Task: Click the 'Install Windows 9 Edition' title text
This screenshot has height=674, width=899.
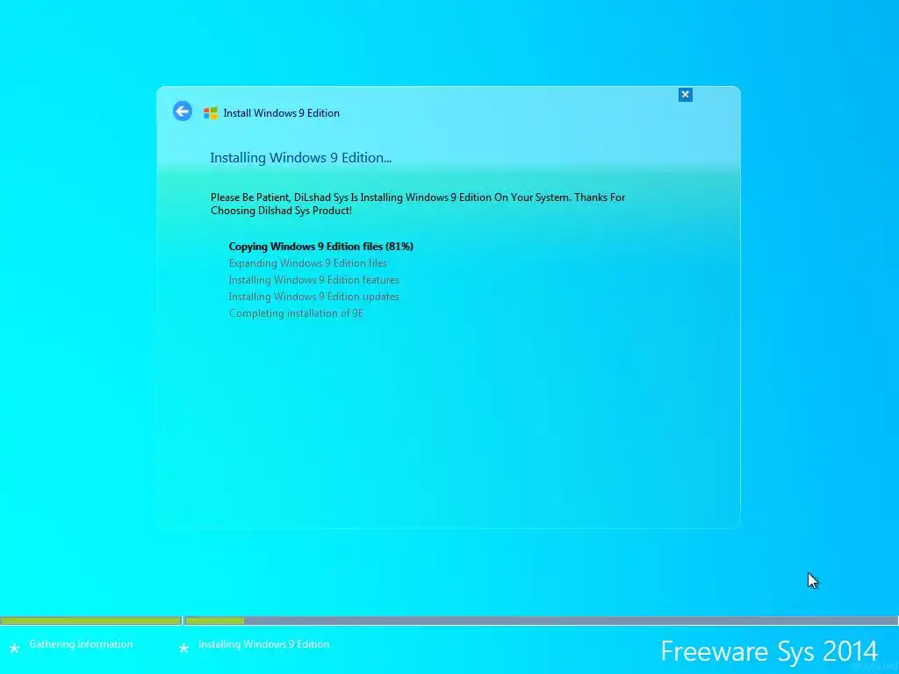Action: tap(282, 113)
